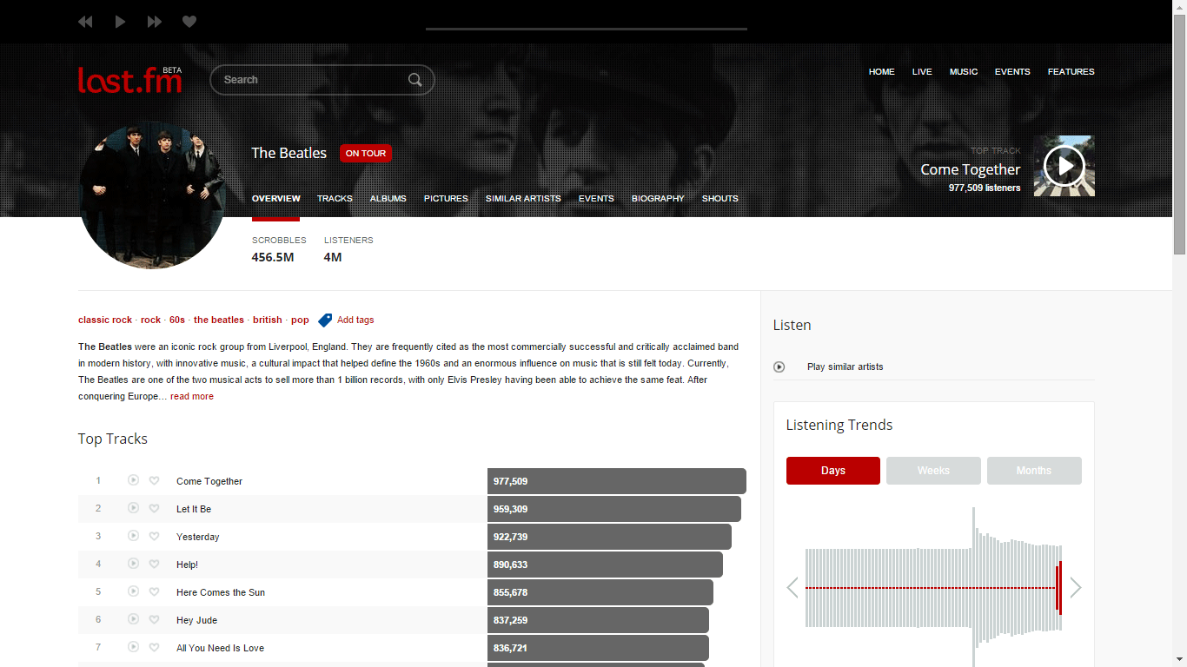Start playing similar artists
The image size is (1187, 667).
tap(779, 367)
